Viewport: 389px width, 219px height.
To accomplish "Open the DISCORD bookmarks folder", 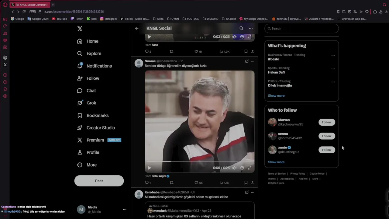I will pyautogui.click(x=211, y=19).
